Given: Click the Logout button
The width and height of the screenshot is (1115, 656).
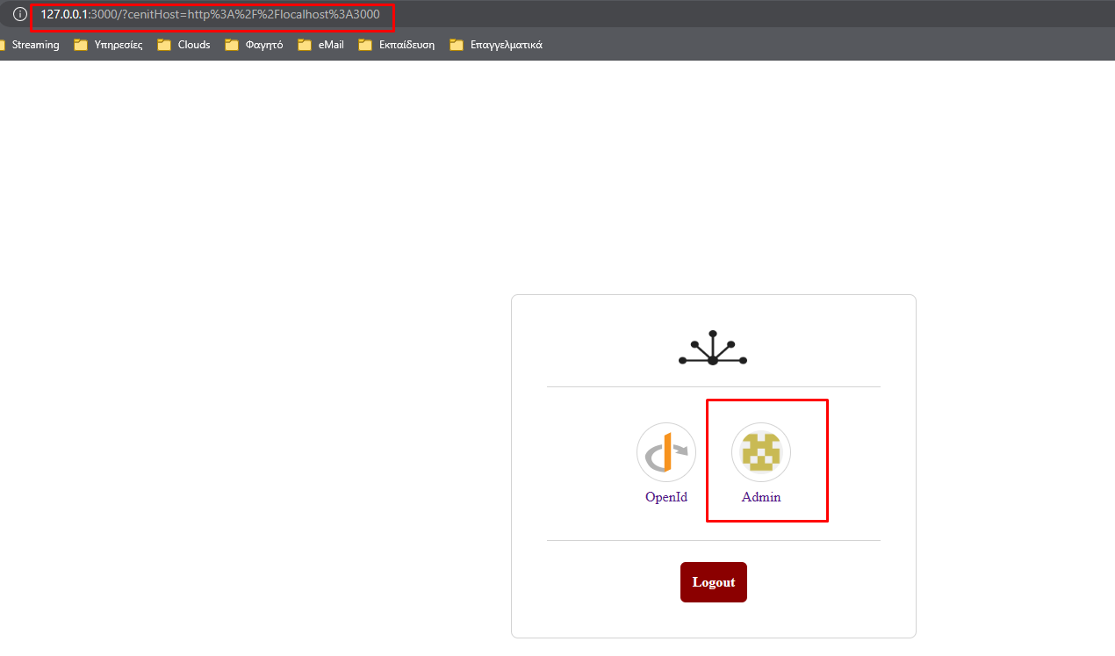Looking at the screenshot, I should (713, 581).
